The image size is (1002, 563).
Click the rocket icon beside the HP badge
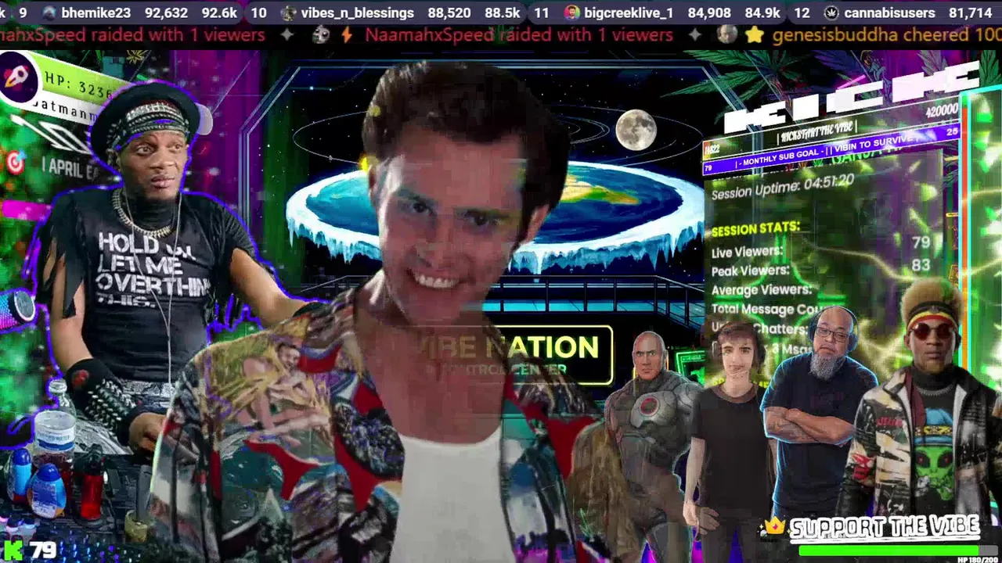click(x=17, y=76)
